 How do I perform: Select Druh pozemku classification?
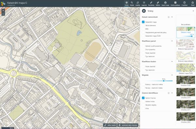[x=143, y=50]
